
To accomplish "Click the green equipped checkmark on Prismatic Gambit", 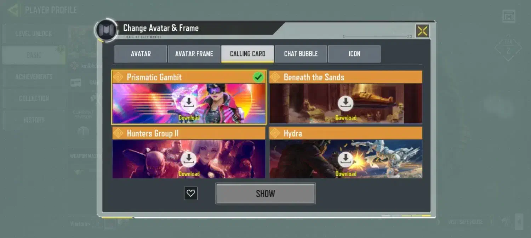I will pos(259,77).
